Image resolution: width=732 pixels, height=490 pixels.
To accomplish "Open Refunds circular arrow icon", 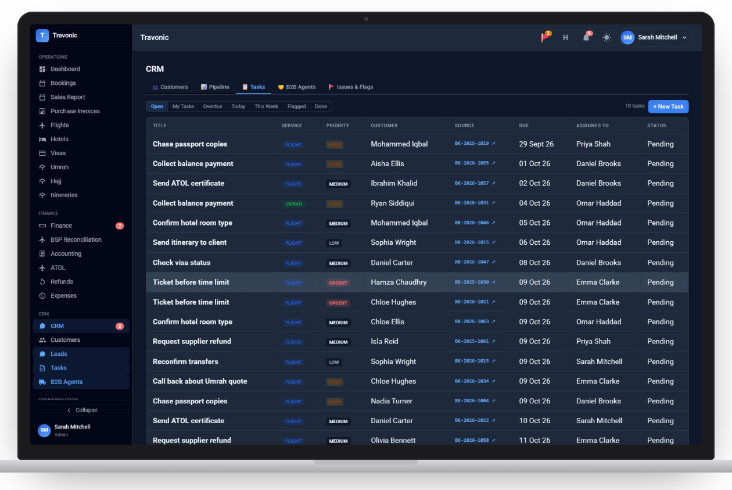I will point(42,281).
